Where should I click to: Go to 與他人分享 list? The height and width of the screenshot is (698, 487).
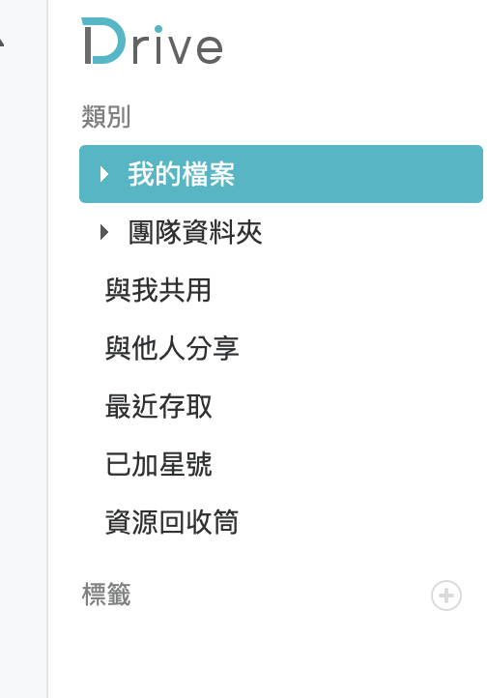172,348
